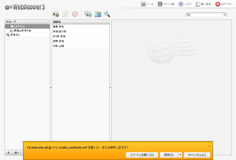Log out with the ログアウト button

(x=223, y=4)
